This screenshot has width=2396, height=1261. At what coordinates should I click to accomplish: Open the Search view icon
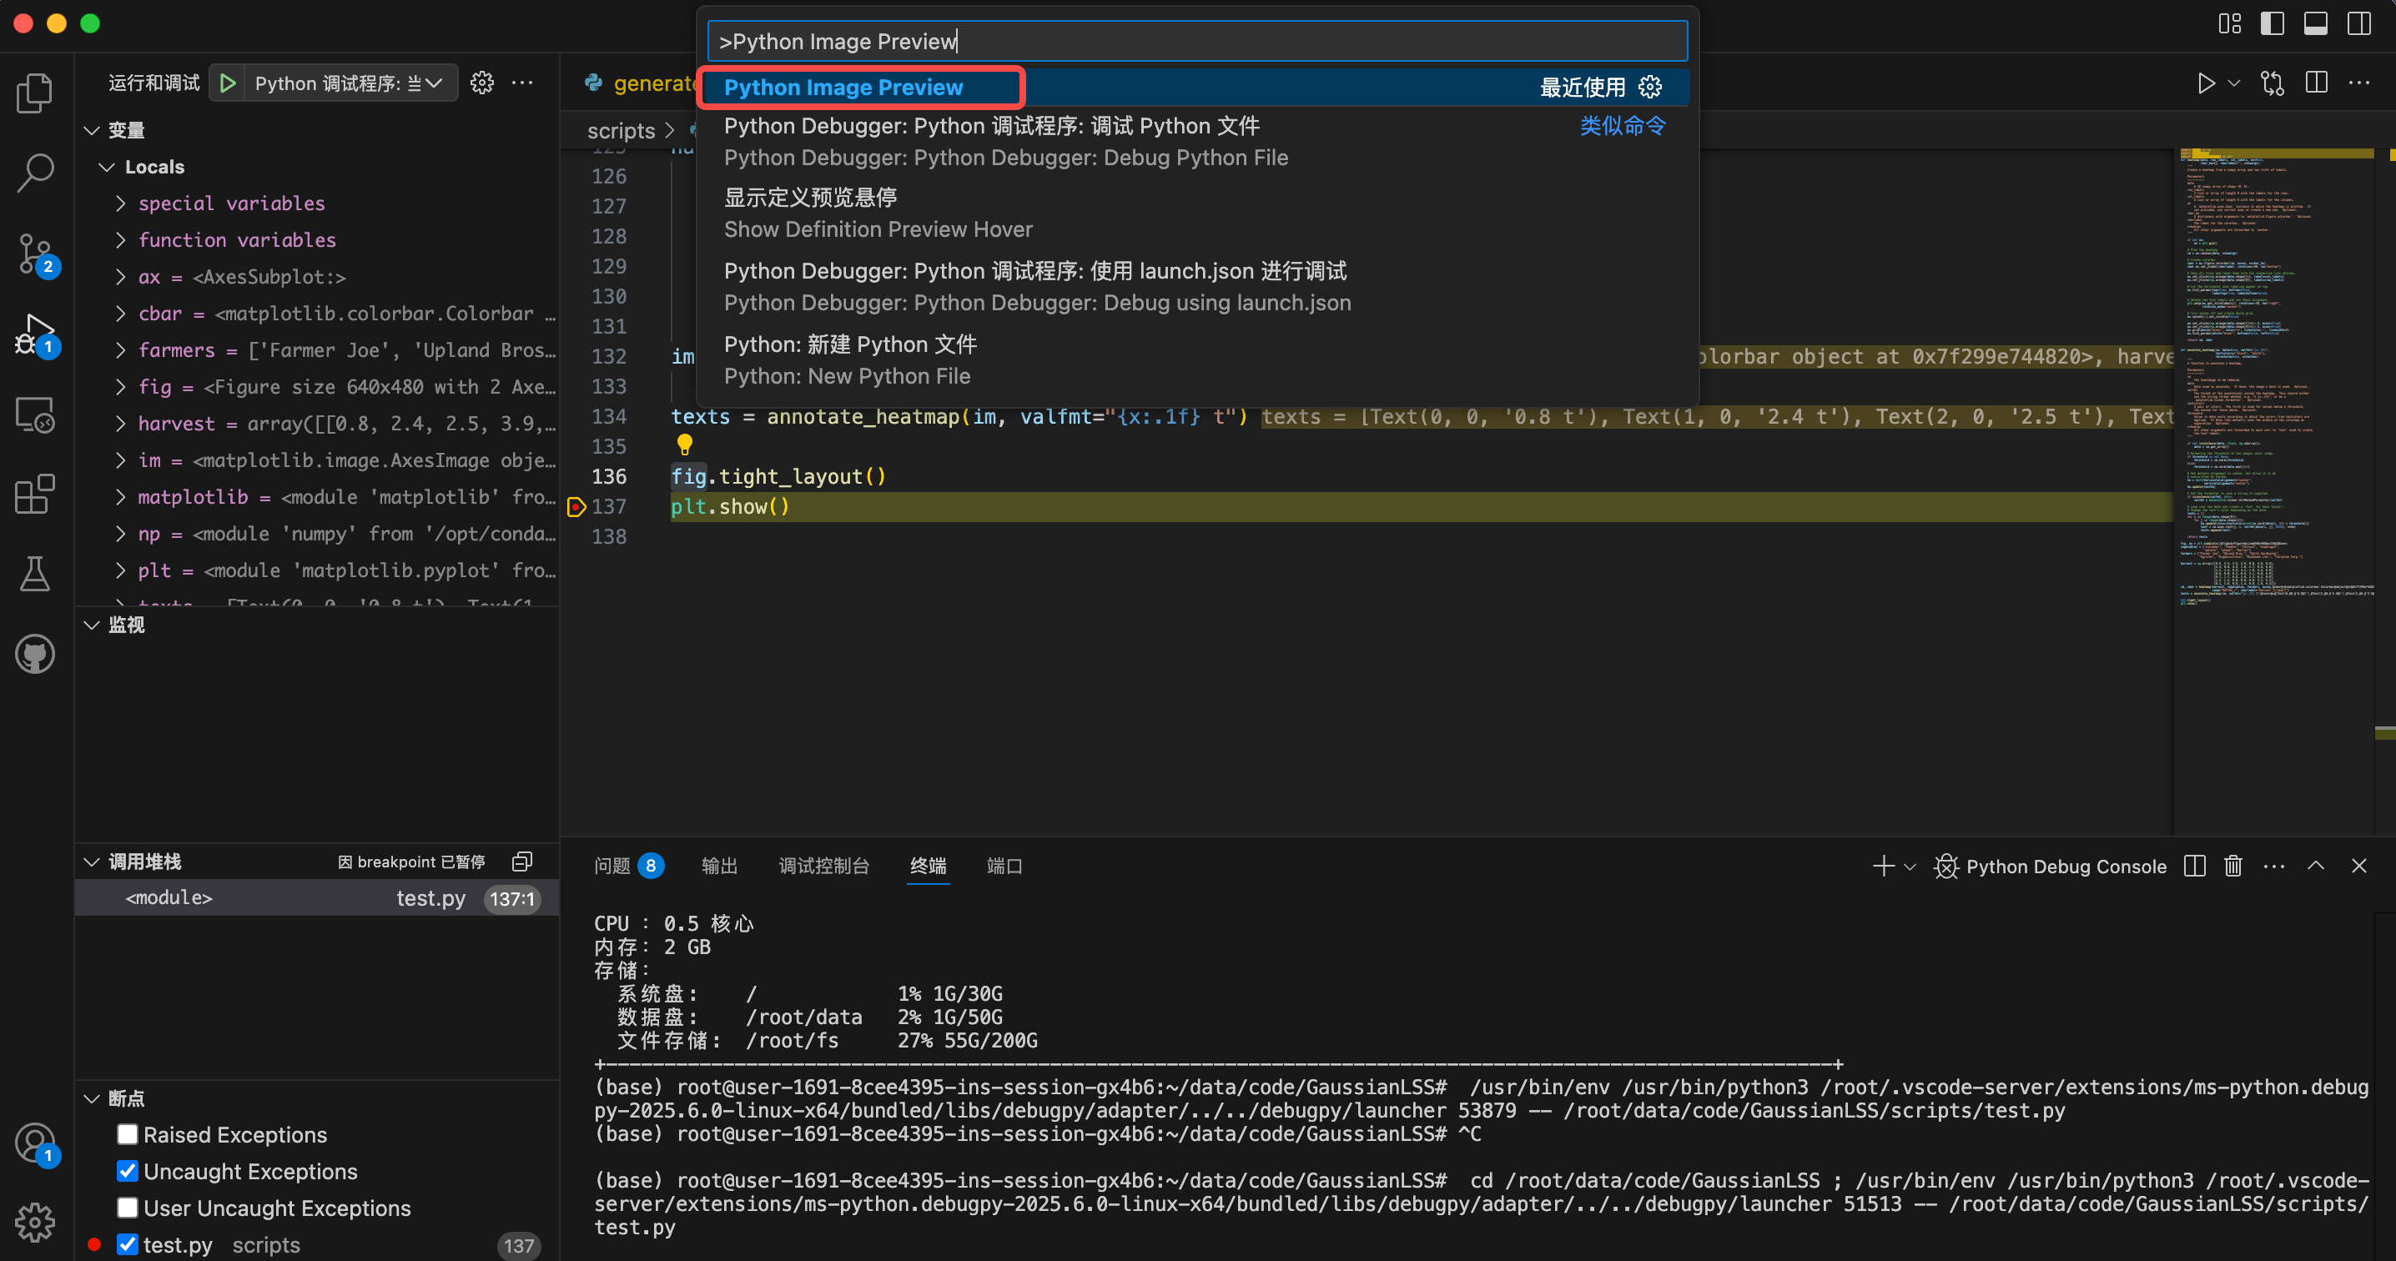click(x=35, y=173)
